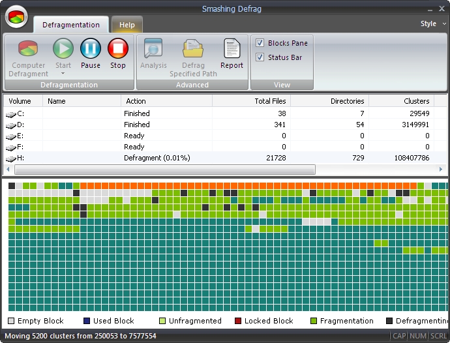Image resolution: width=450 pixels, height=343 pixels.
Task: Click the Defragmenting legend swatch
Action: [389, 321]
